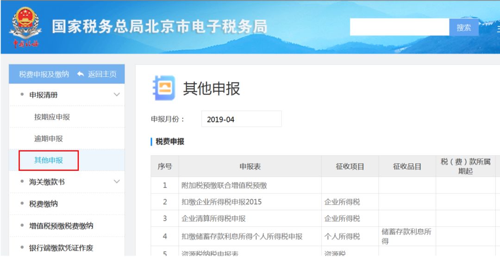Click 征收项目 column header
Image resolution: width=500 pixels, height=257 pixels.
[350, 166]
